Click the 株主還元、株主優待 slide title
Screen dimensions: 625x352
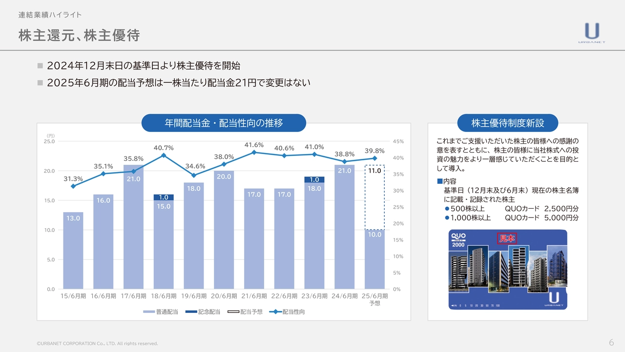point(79,35)
